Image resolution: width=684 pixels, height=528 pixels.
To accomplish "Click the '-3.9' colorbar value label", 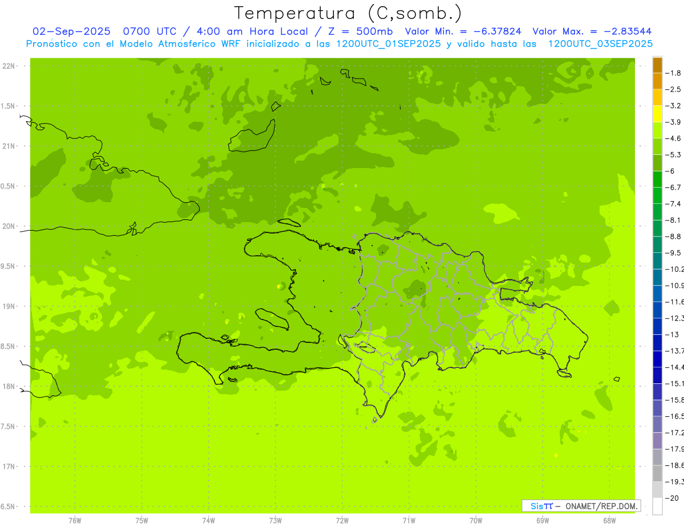I will click(x=673, y=122).
